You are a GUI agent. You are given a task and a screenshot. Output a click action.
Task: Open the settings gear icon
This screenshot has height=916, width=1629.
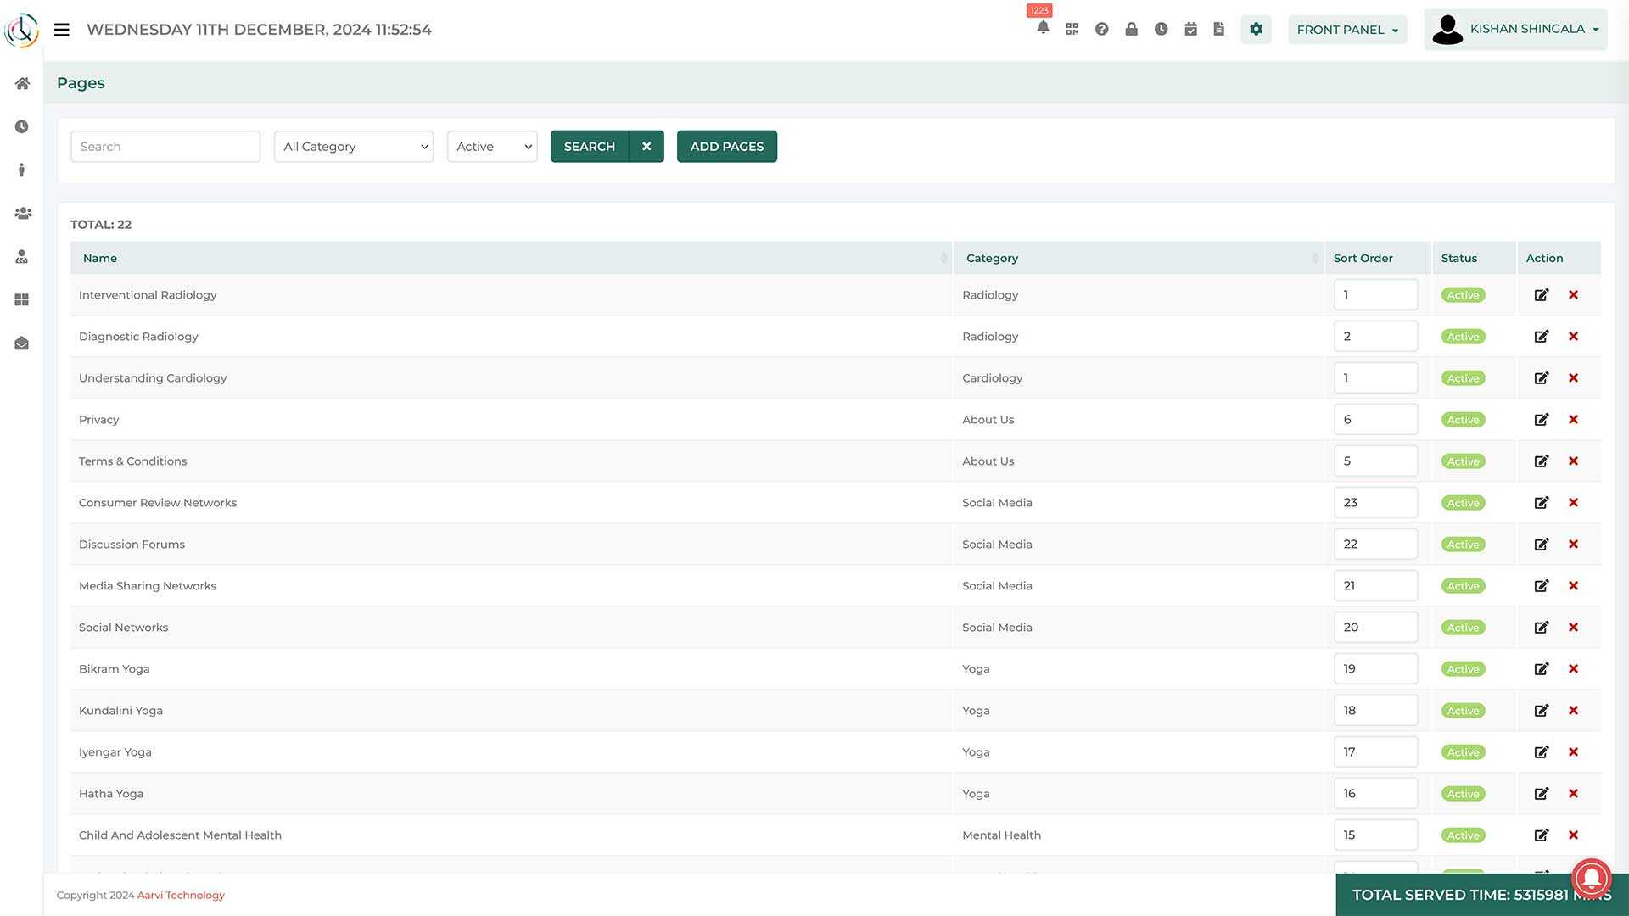[1256, 29]
